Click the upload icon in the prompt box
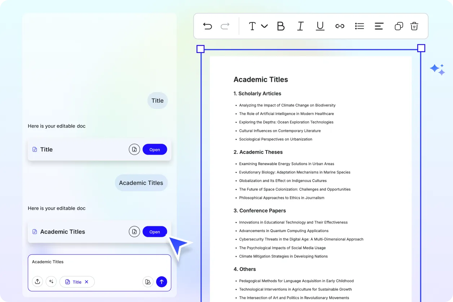The width and height of the screenshot is (453, 302). [38, 281]
